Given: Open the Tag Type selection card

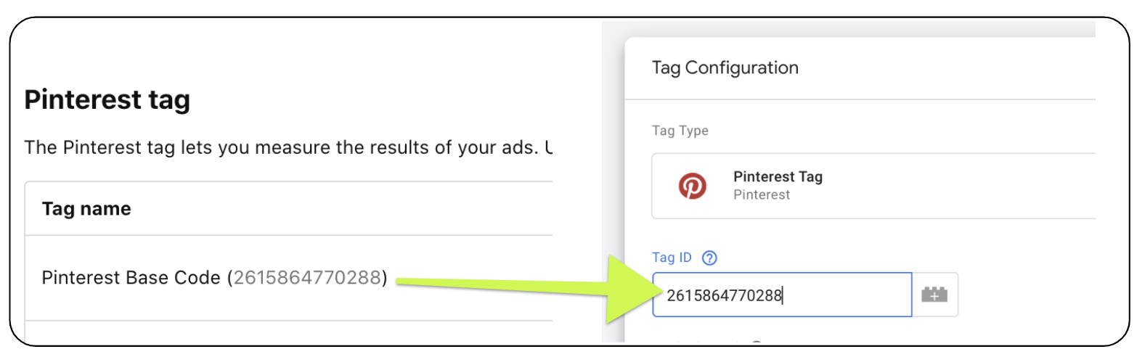Looking at the screenshot, I should click(871, 186).
